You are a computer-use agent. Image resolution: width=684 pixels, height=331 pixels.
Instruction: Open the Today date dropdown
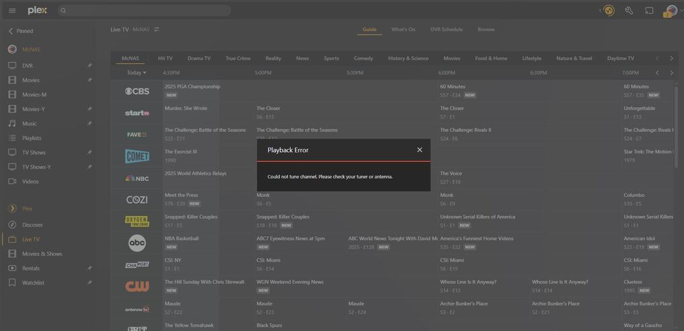[137, 73]
